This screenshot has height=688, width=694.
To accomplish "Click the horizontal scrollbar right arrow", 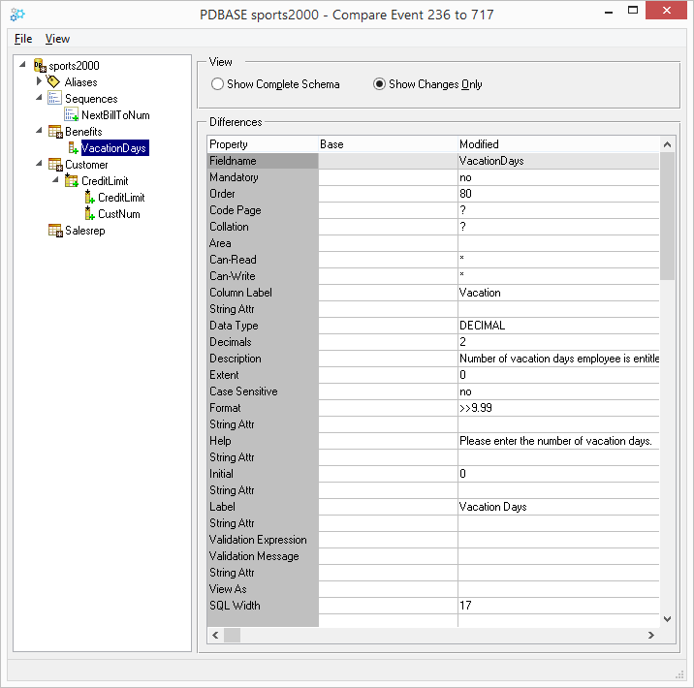I will 651,635.
